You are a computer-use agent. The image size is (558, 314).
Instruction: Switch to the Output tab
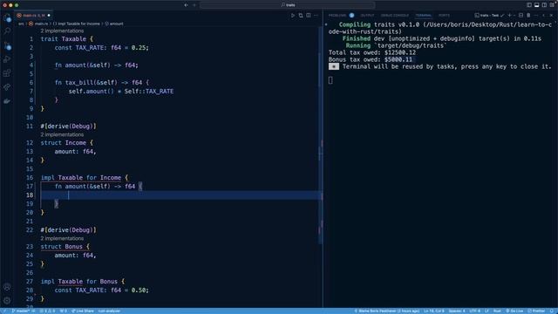click(367, 16)
